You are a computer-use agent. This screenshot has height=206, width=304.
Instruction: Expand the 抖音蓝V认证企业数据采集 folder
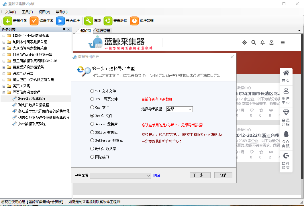(x=4, y=55)
